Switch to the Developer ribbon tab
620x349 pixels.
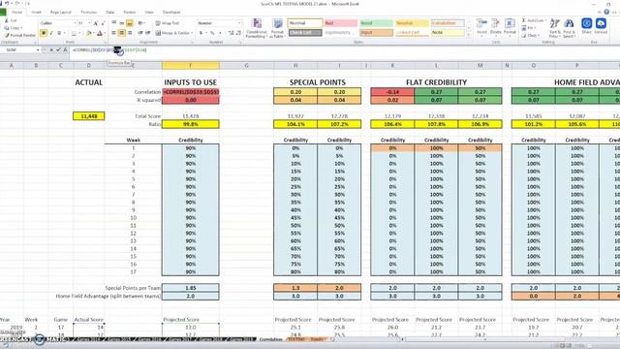pos(171,13)
